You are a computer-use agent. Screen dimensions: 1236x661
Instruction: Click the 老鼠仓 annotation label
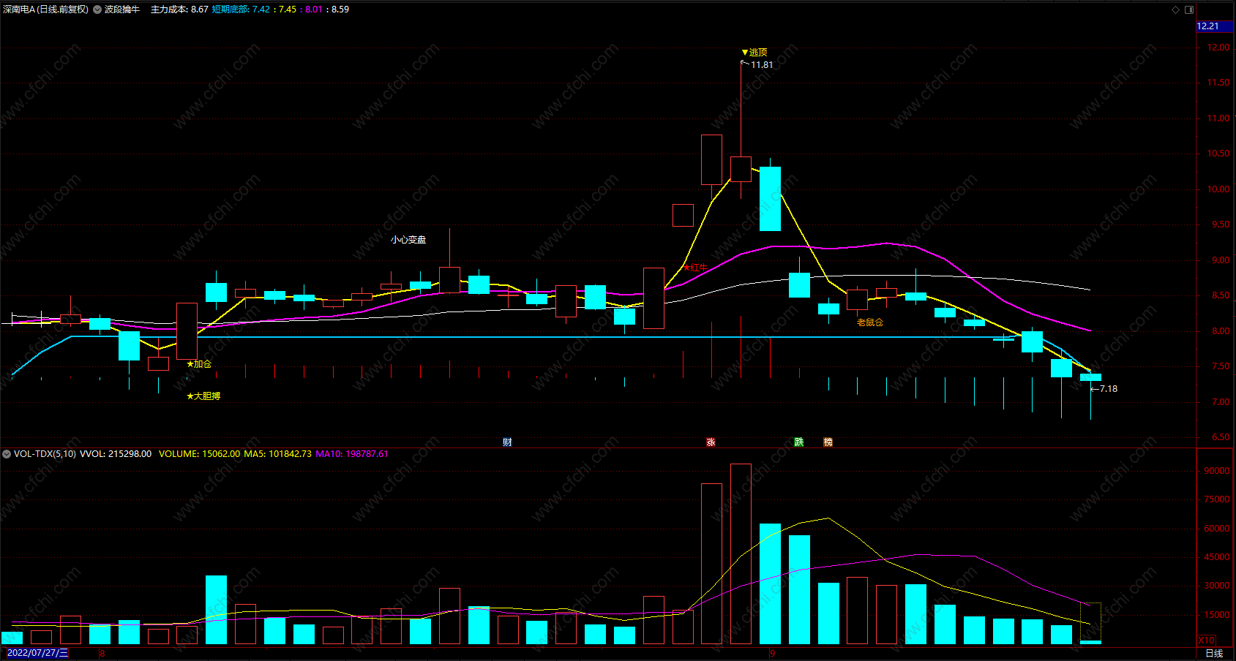[x=870, y=322]
